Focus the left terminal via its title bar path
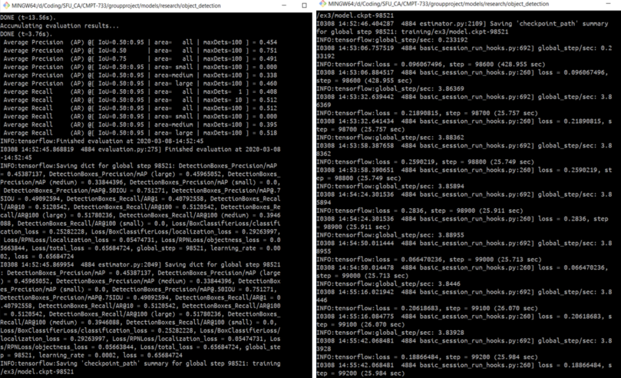Screen dimensions: 621x378 116,6
